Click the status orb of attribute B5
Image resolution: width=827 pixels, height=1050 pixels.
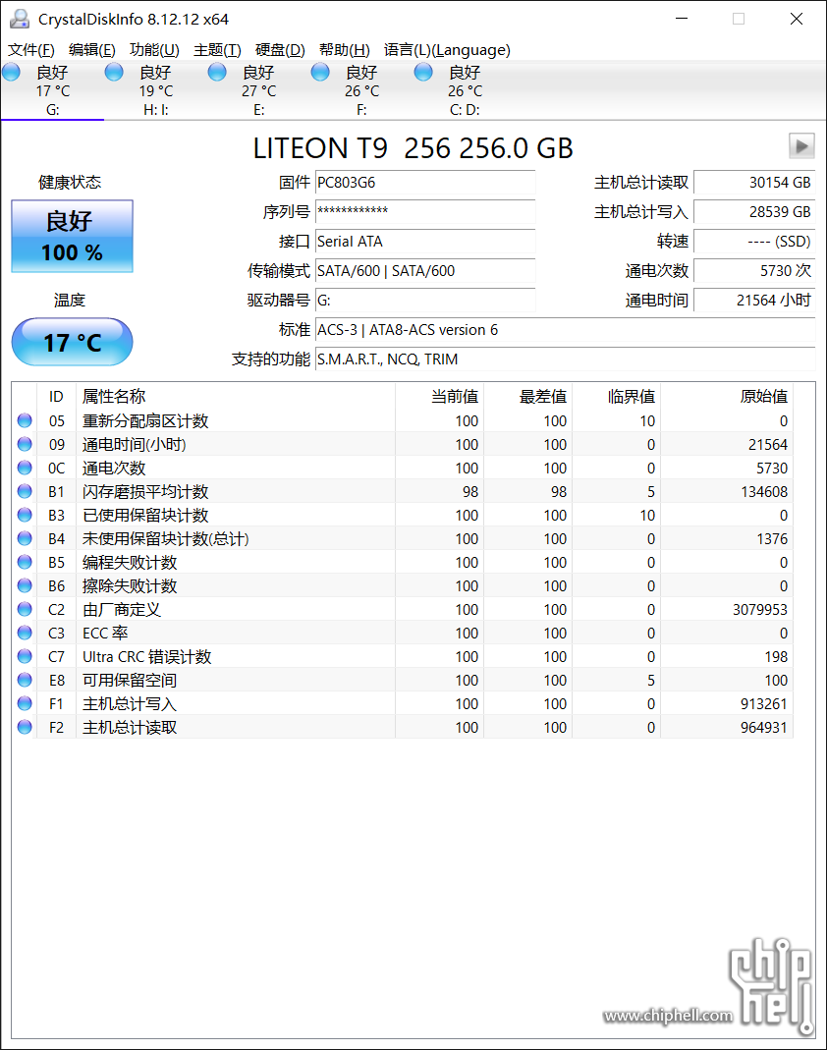[25, 562]
